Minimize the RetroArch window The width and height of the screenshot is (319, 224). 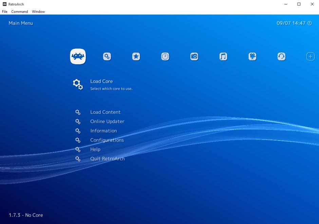click(x=286, y=4)
